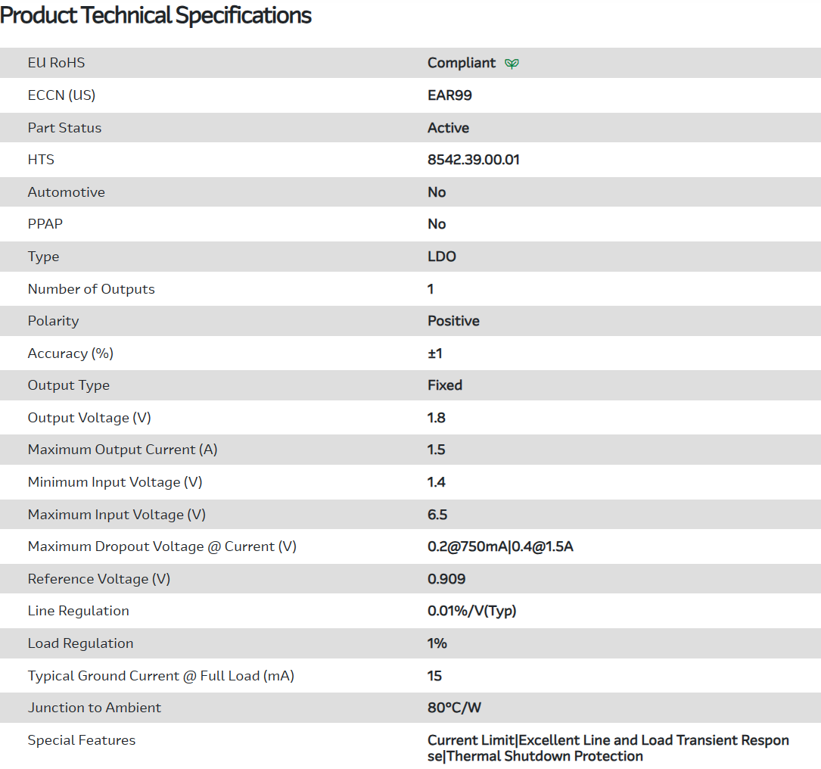Select the Line Regulation 0.01%/V(Typ) value

click(x=471, y=611)
